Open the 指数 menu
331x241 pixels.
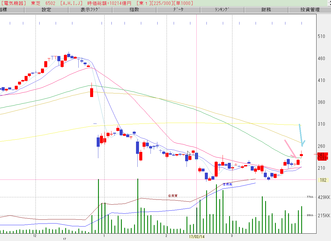pos(134,10)
